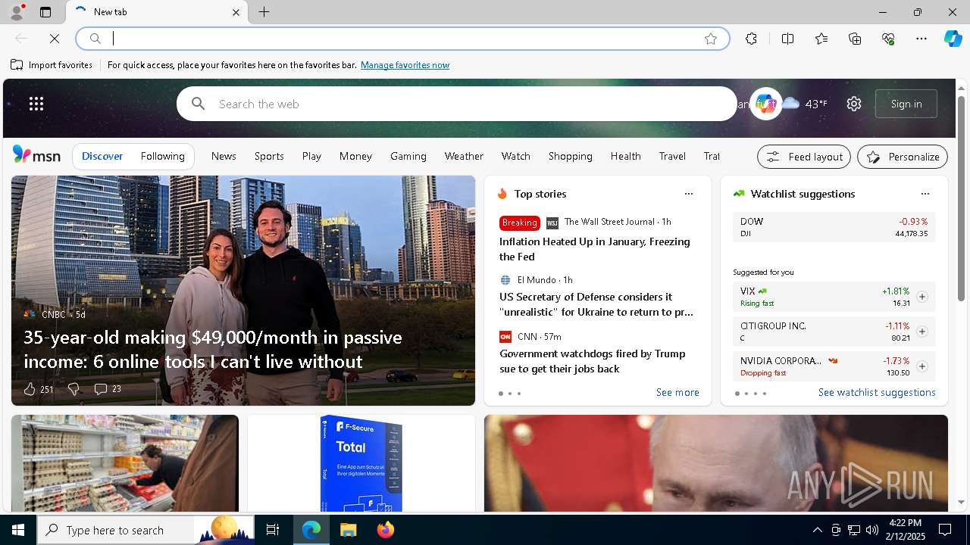
Task: Open a new tab with plus button
Action: pos(264,12)
